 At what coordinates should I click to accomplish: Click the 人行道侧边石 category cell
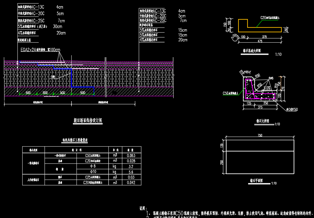[34, 180]
